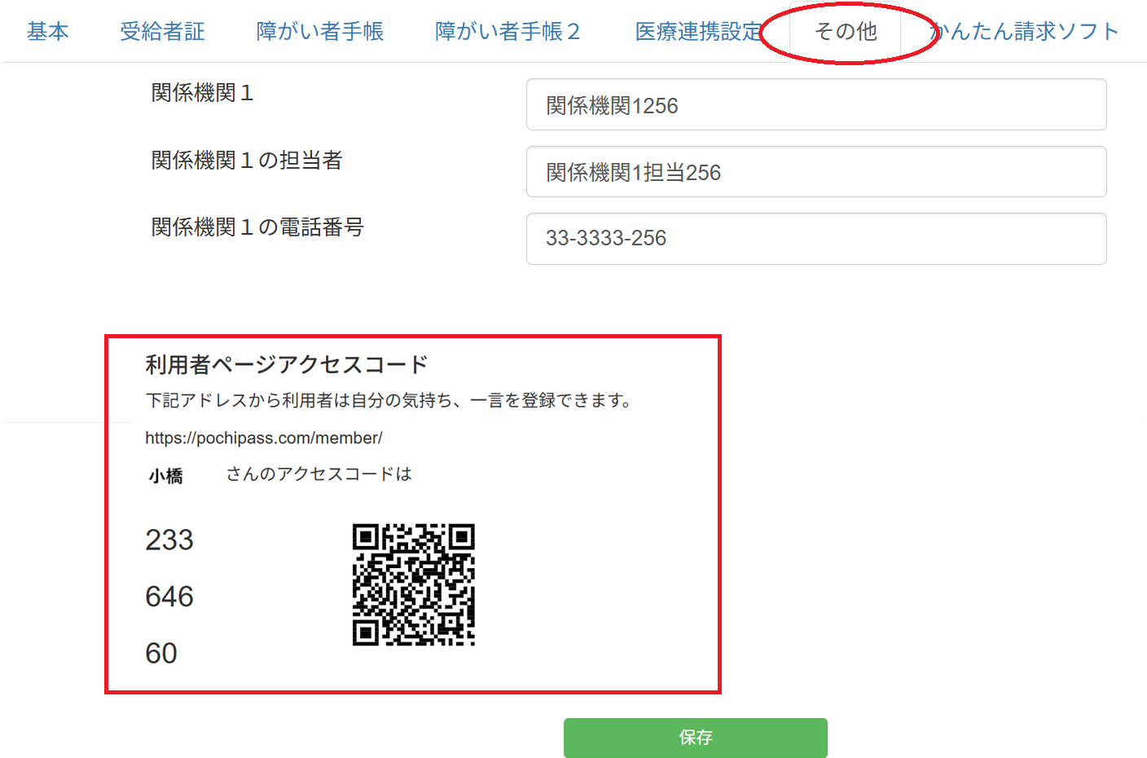Click the access code number 60
Screen dimensions: 1147x758
click(161, 653)
